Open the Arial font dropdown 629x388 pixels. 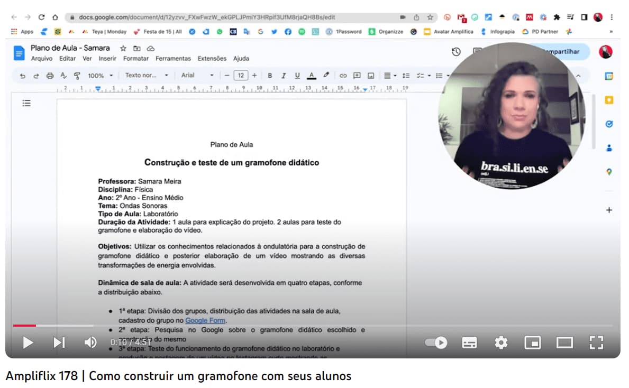[197, 76]
